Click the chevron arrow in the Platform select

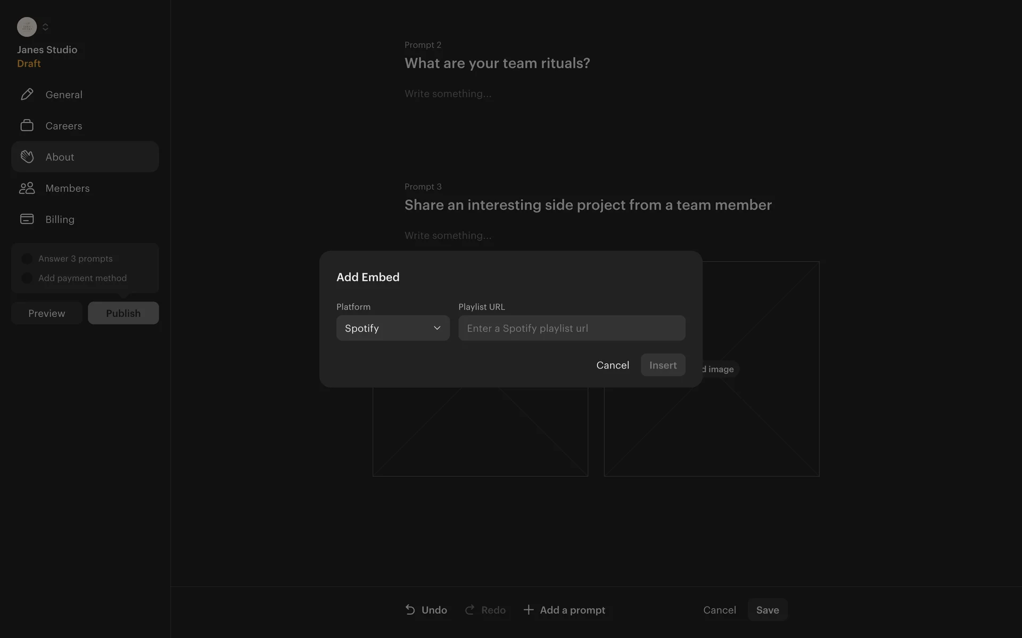[437, 328]
